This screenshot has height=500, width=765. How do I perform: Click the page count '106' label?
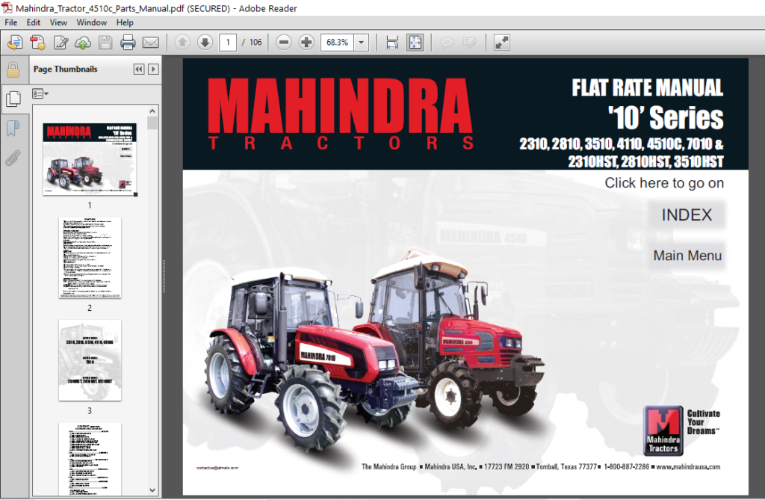coord(255,43)
